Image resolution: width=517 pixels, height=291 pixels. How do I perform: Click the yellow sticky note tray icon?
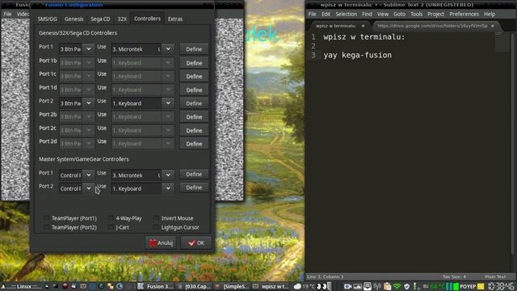[481, 286]
